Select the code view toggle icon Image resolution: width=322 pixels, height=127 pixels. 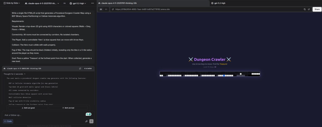pyautogui.click(x=106, y=9)
